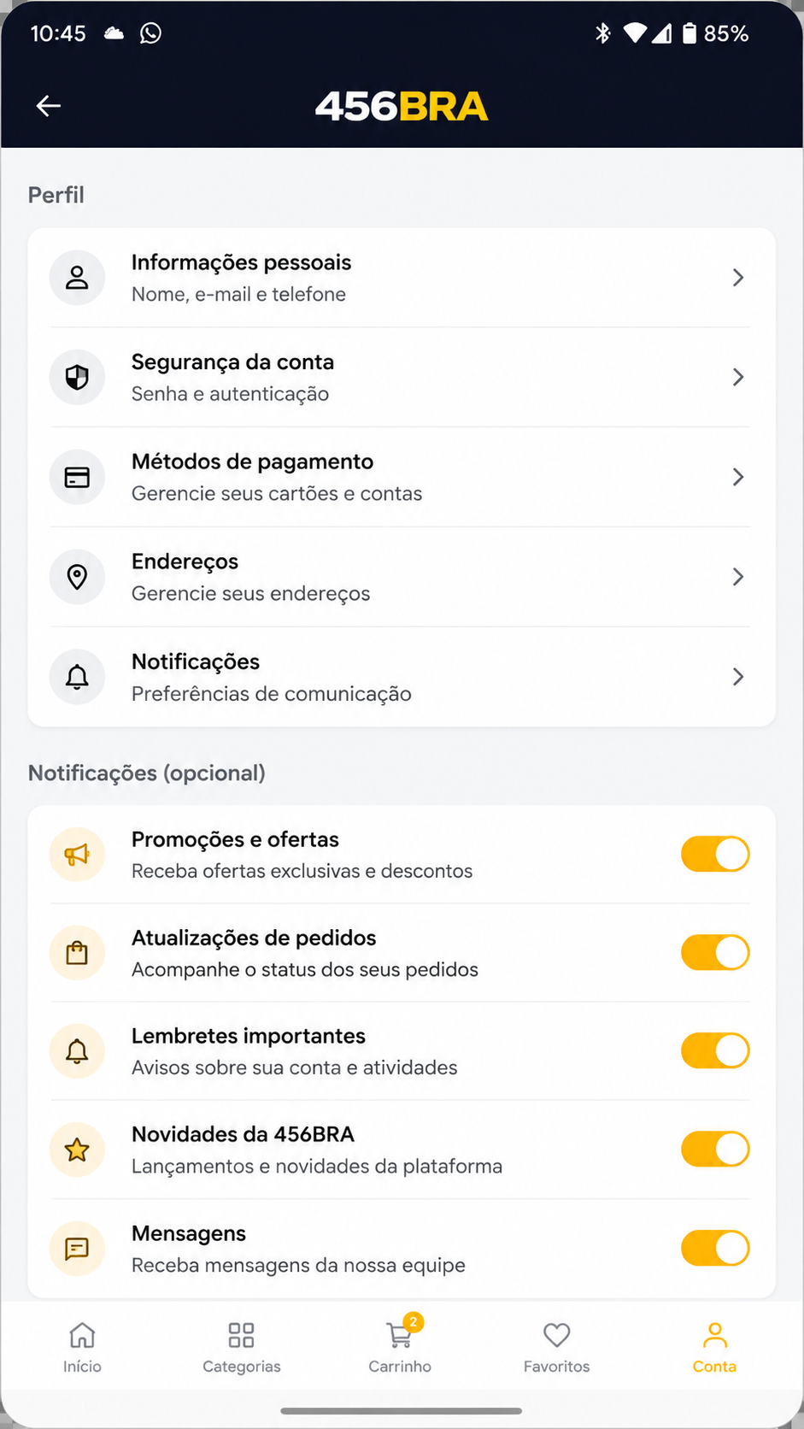Open Endereços to manage addresses
Image resolution: width=804 pixels, height=1429 pixels.
coord(402,577)
